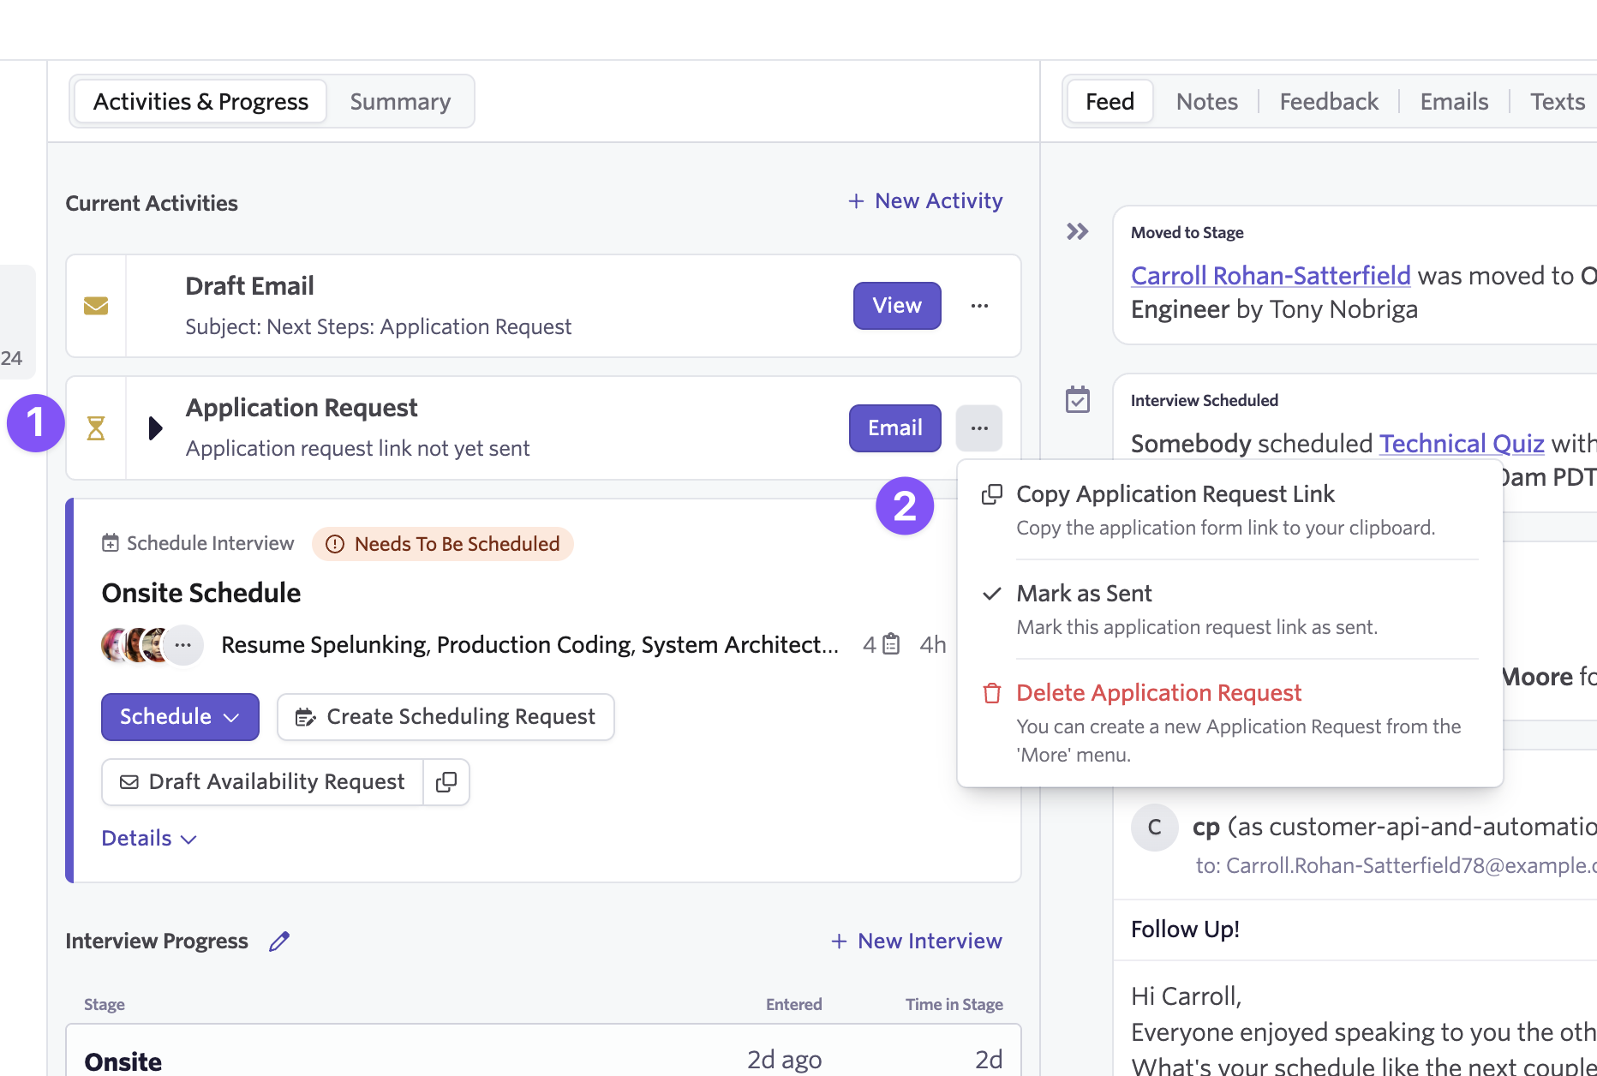Click the View button for Draft Email

pos(896,306)
